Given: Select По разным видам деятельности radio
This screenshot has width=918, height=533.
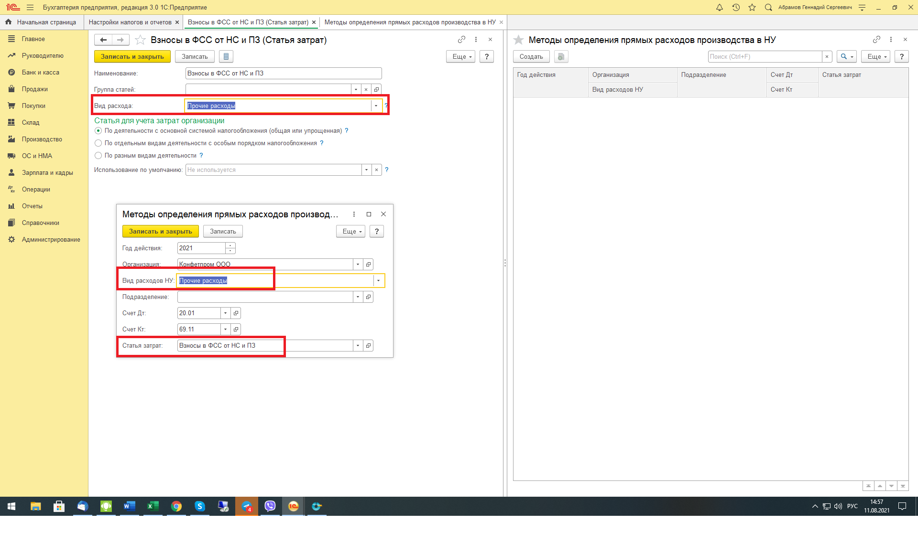Looking at the screenshot, I should pos(98,156).
